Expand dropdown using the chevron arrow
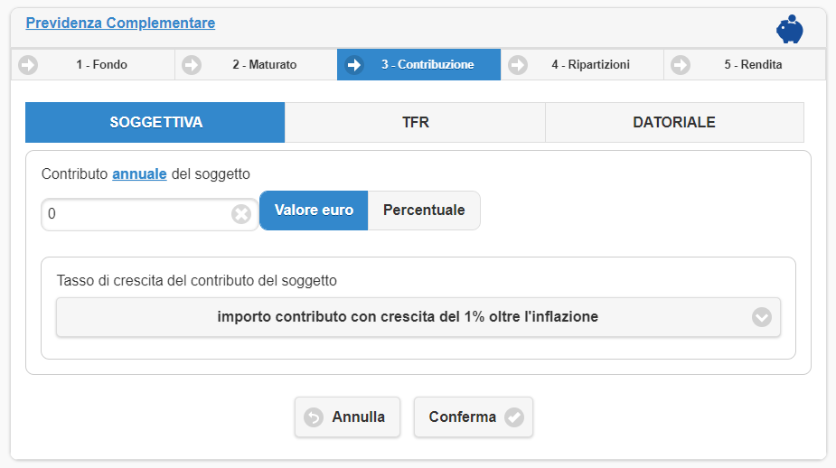The height and width of the screenshot is (468, 836). pos(762,317)
